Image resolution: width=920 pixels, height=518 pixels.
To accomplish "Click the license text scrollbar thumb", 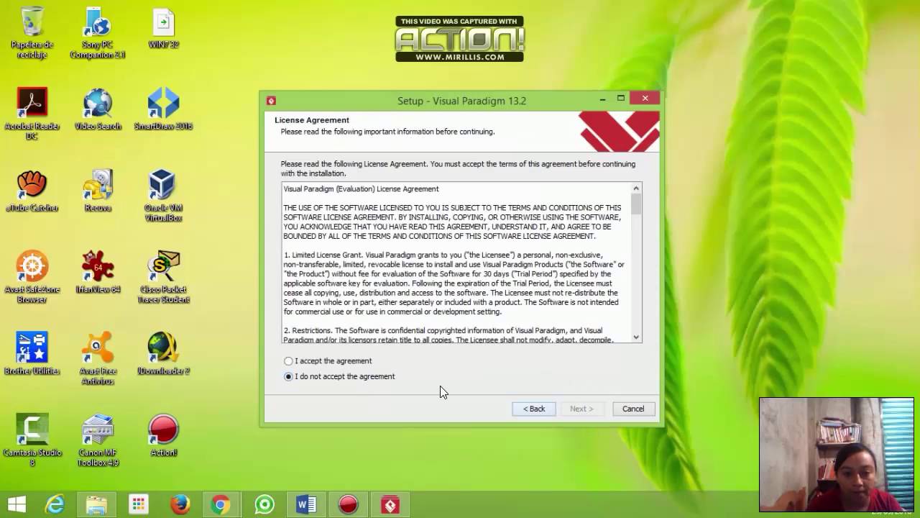I will click(x=636, y=204).
